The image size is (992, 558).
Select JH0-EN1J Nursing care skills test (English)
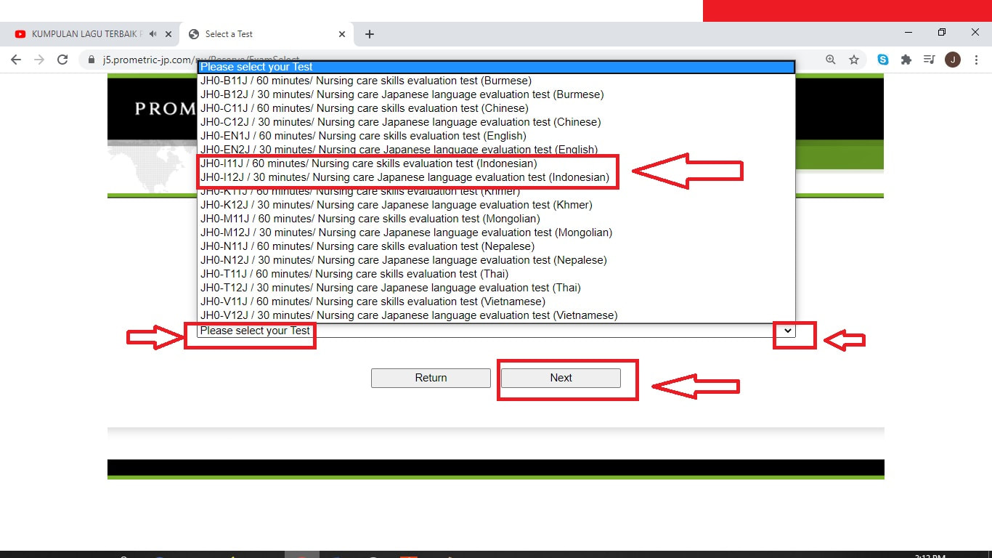[x=497, y=136]
